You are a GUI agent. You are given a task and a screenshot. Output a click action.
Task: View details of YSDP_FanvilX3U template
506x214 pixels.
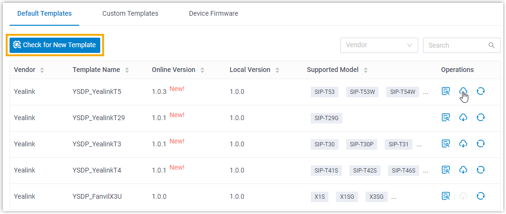point(446,196)
